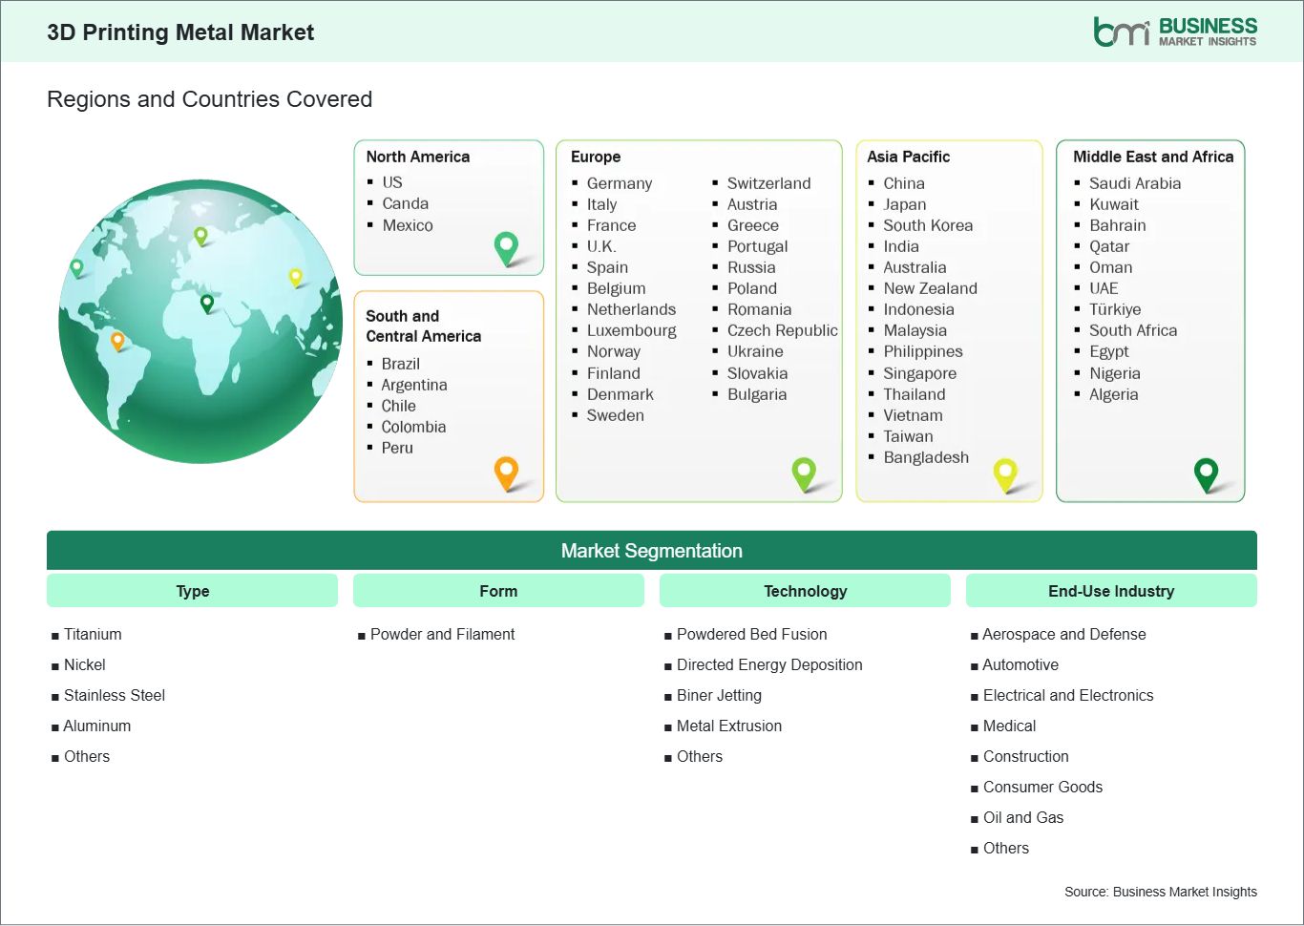Screen dimensions: 1304x926
Task: Click the dark green pin on globe's Africa
Action: point(207,304)
